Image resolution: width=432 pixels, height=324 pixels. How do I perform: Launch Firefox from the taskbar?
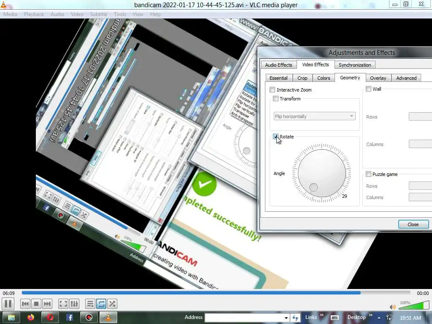coord(30,317)
